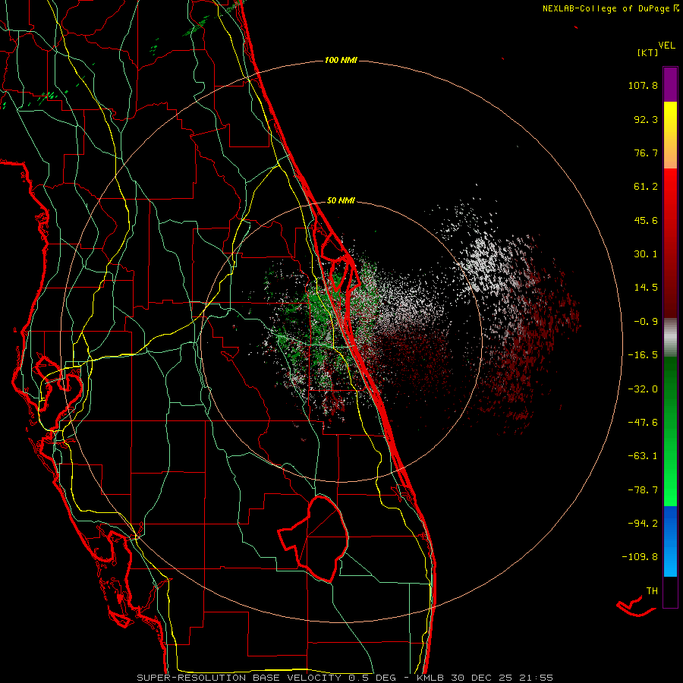This screenshot has height=683, width=683.
Task: Click the -94.2 velocity scale value
Action: tap(643, 524)
